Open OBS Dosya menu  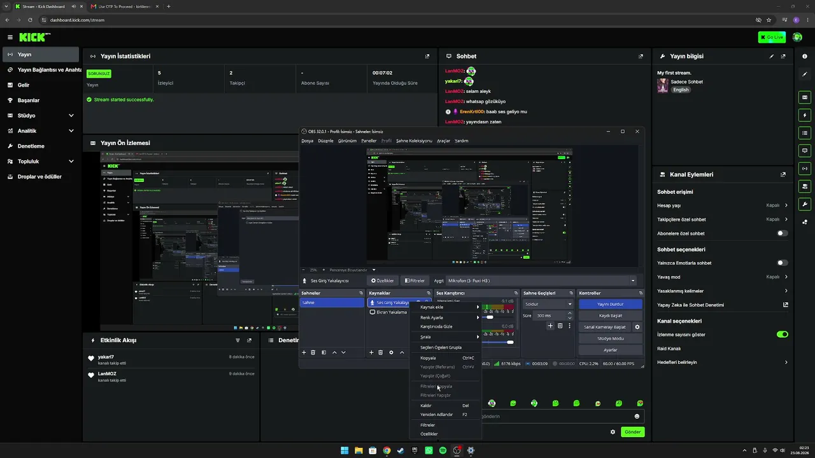point(308,141)
